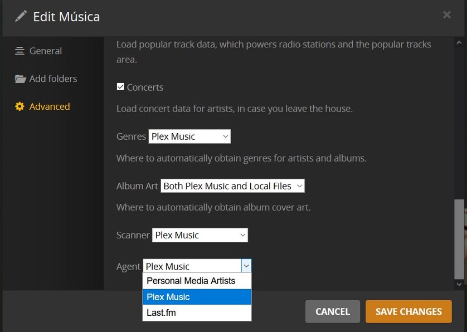The image size is (467, 332).
Task: Click the Add folders folder icon
Action: click(21, 79)
